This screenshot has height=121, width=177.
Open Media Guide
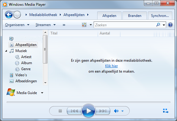point(27,93)
